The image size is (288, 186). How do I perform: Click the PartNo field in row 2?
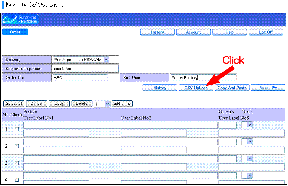click(x=120, y=142)
